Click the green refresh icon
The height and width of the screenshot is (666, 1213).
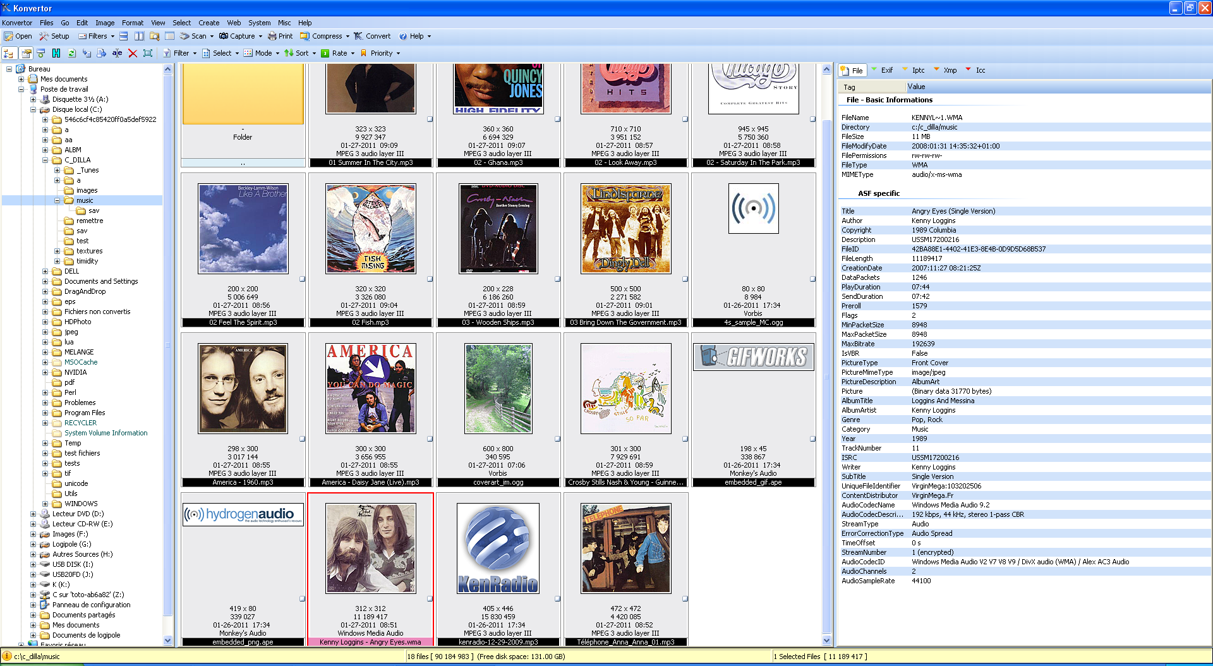(x=71, y=53)
